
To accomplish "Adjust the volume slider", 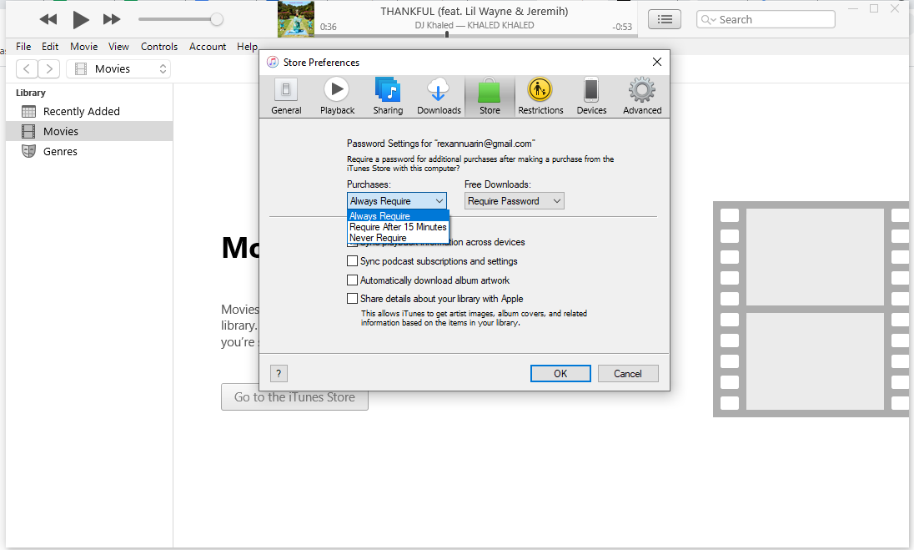I will [x=217, y=19].
